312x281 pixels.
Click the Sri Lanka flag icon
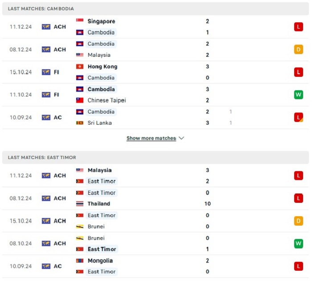pos(80,123)
